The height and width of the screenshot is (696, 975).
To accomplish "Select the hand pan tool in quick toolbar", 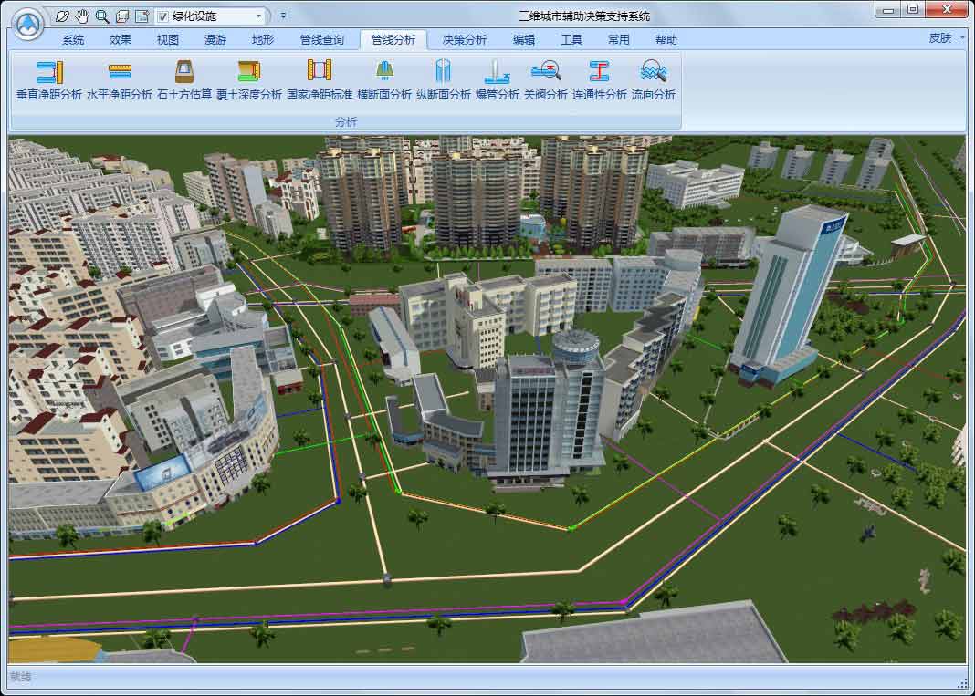I will click(x=82, y=16).
